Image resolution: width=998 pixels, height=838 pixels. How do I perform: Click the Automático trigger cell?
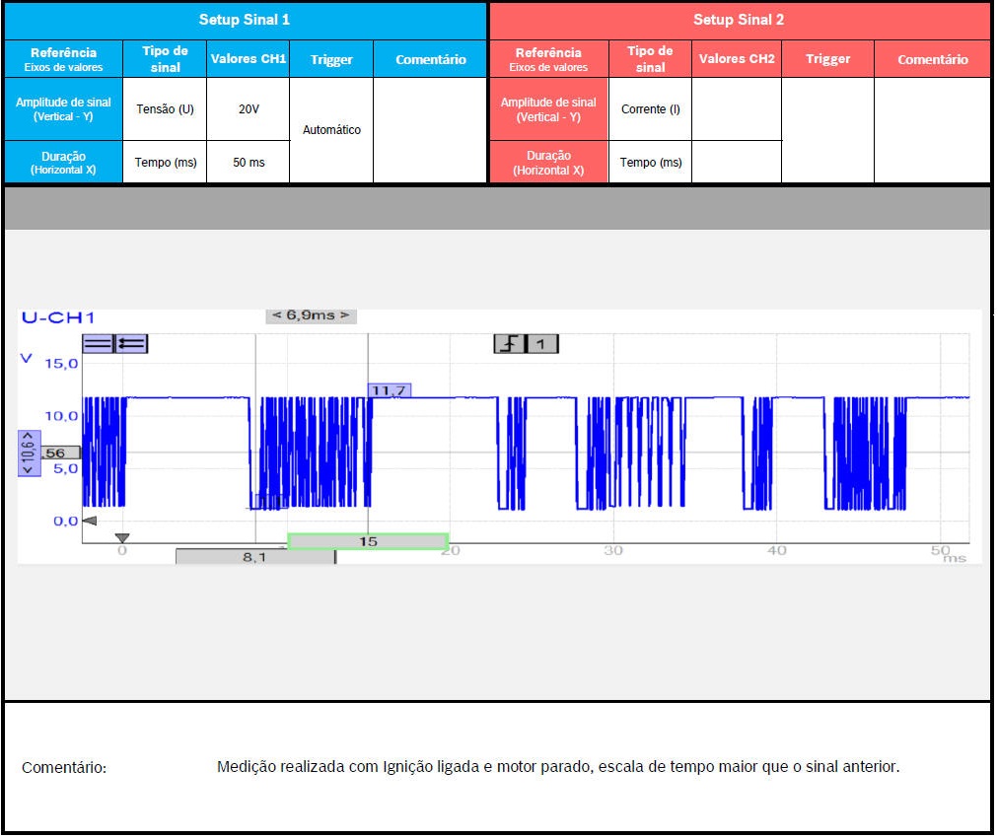tap(331, 130)
